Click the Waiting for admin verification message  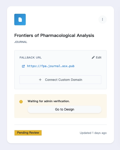click(x=49, y=101)
